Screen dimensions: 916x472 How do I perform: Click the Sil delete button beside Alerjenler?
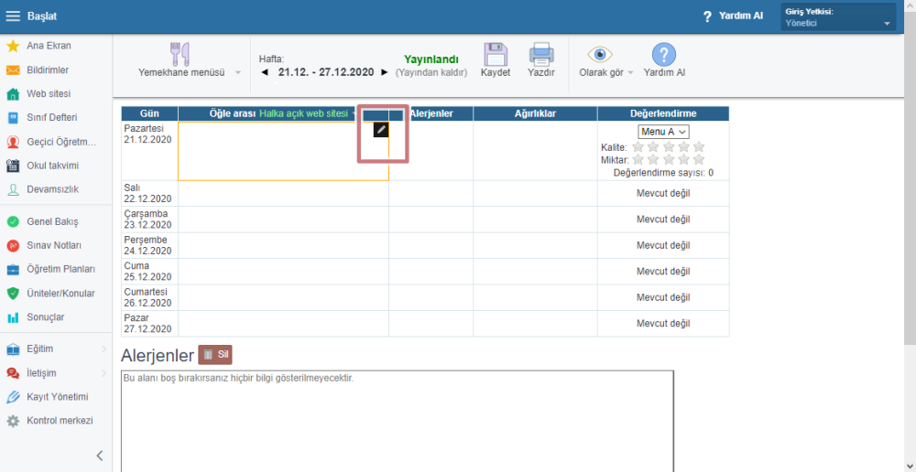coord(215,354)
